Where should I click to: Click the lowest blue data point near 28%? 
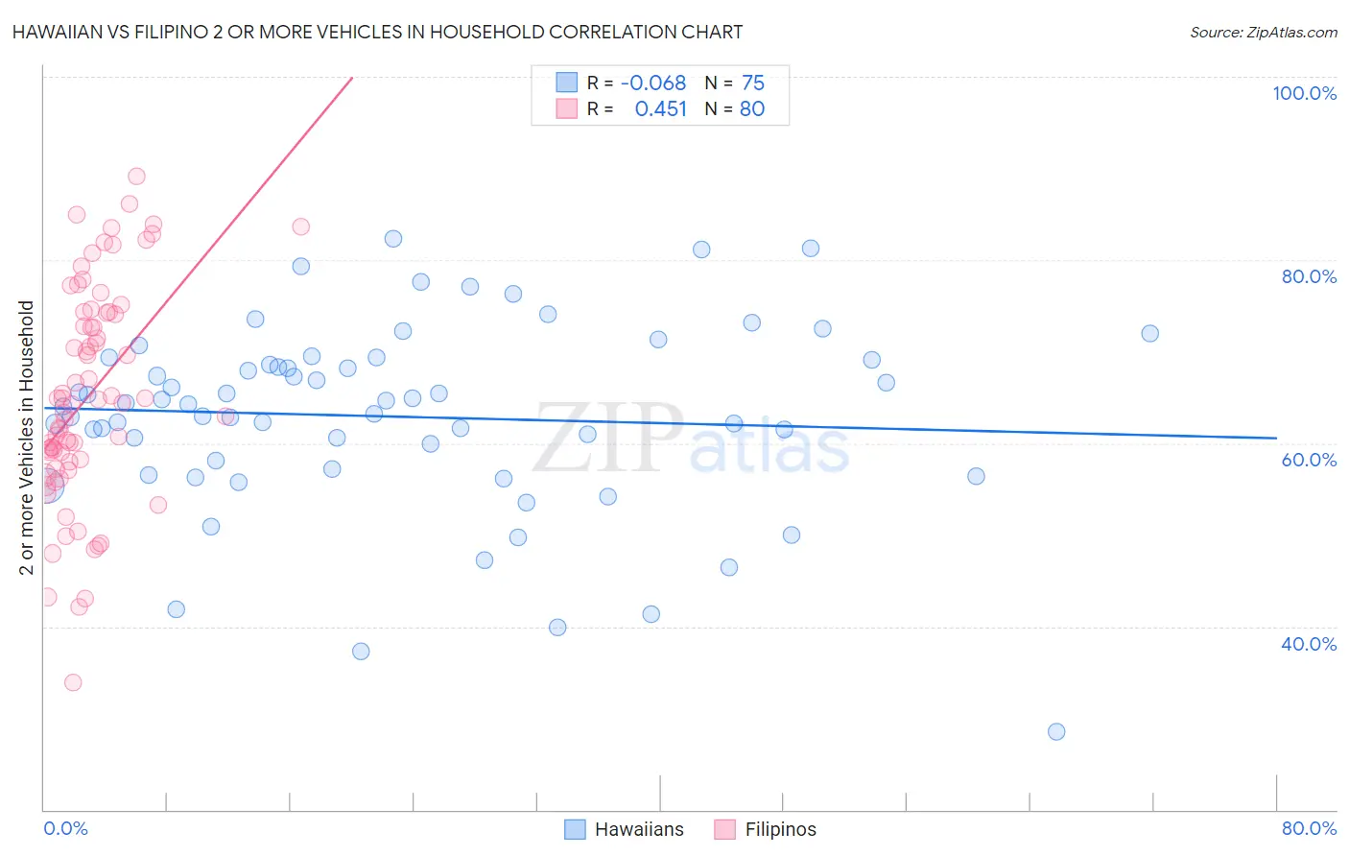tap(1056, 731)
